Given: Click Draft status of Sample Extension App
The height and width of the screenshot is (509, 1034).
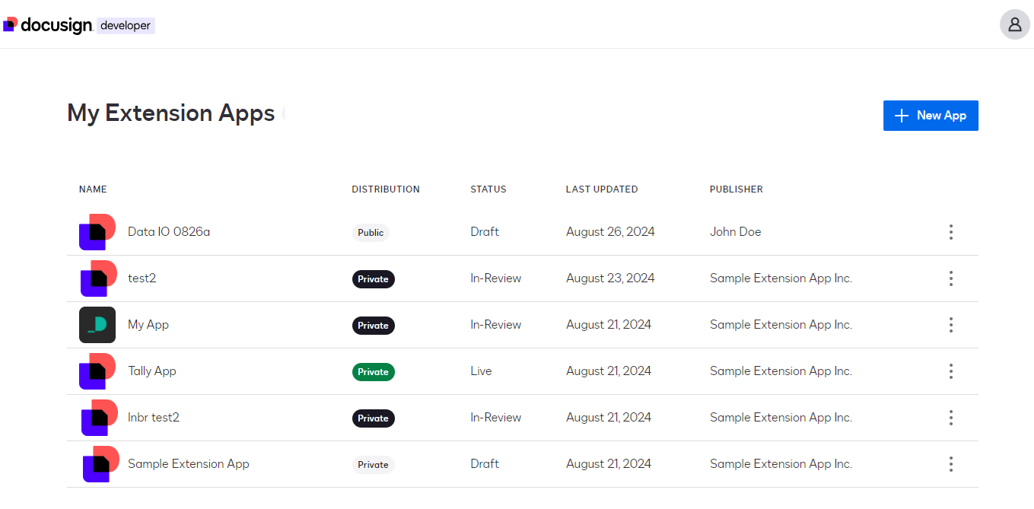Looking at the screenshot, I should 485,464.
